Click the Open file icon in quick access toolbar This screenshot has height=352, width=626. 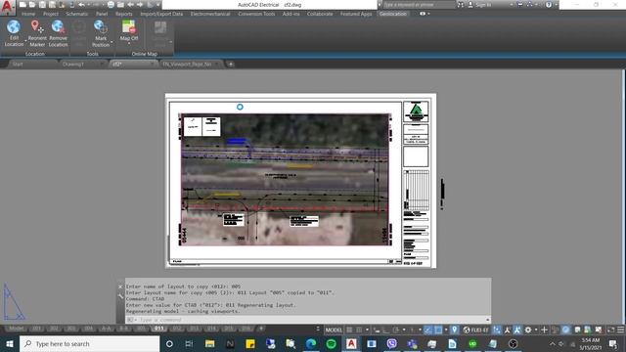(32, 5)
